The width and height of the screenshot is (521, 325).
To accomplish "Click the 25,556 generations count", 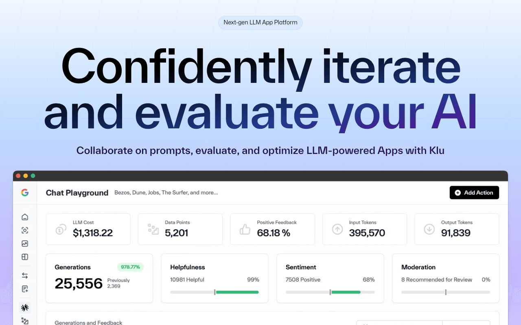I will coord(79,284).
